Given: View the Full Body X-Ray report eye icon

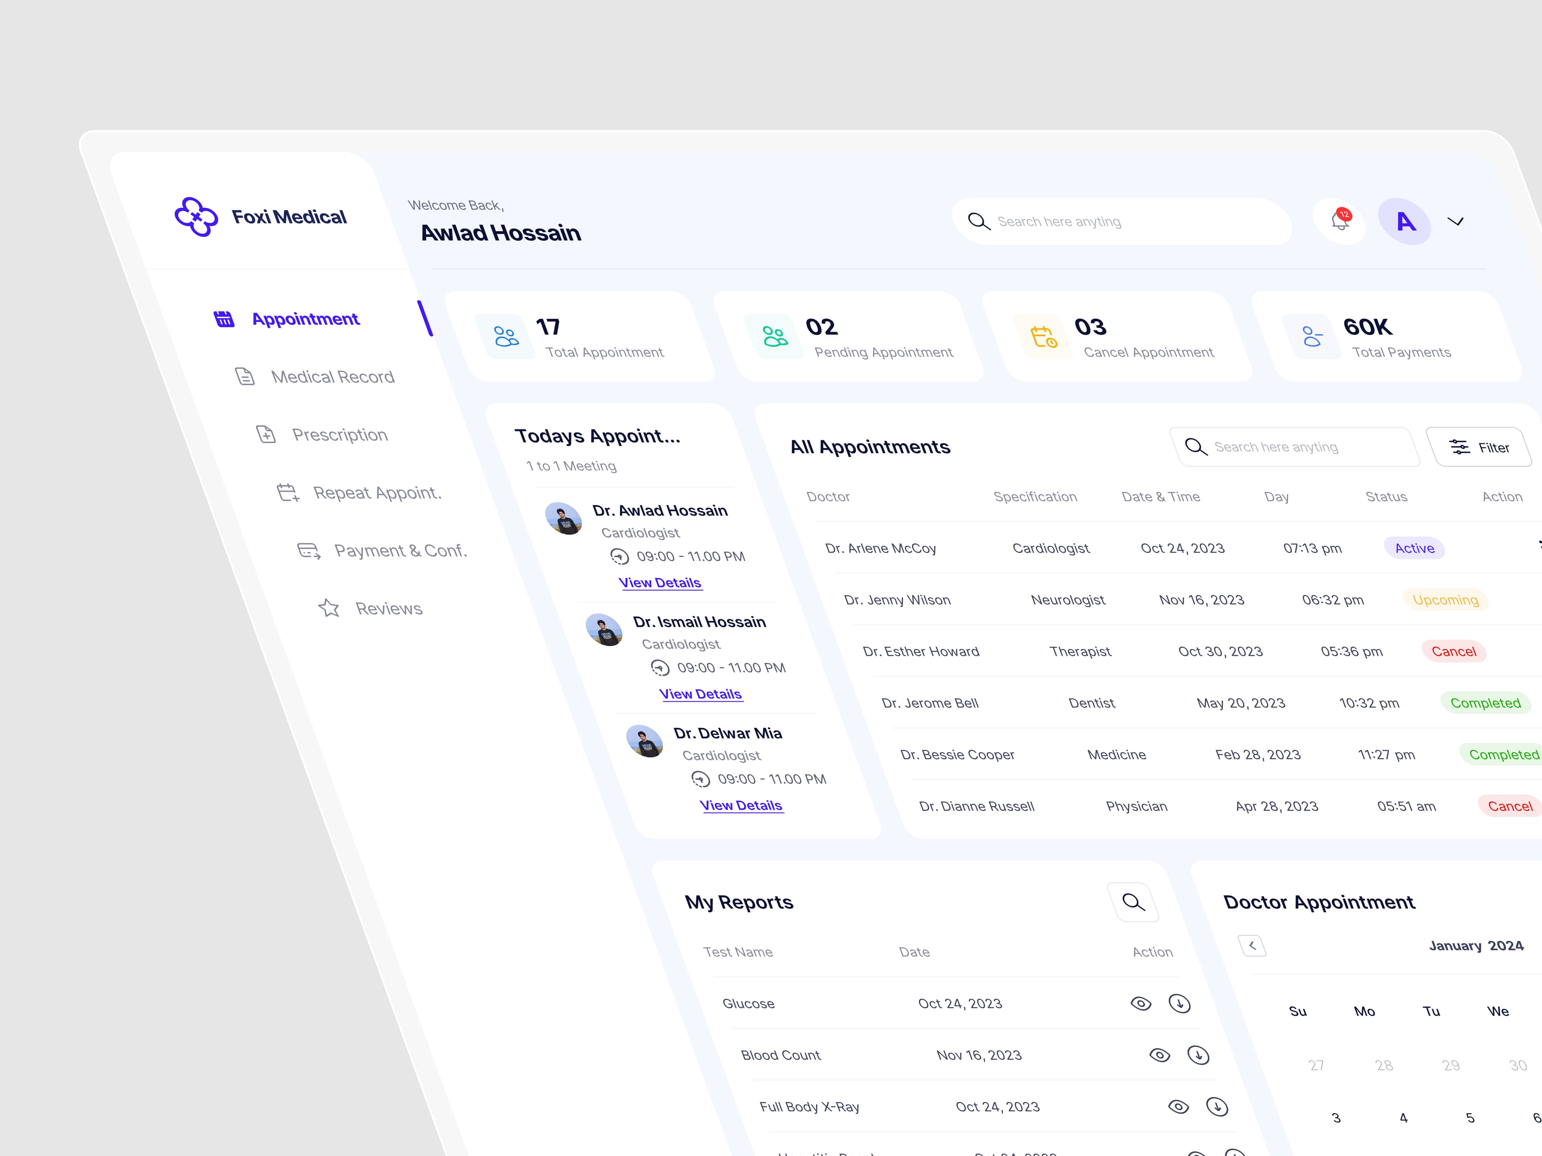Looking at the screenshot, I should [x=1179, y=1106].
